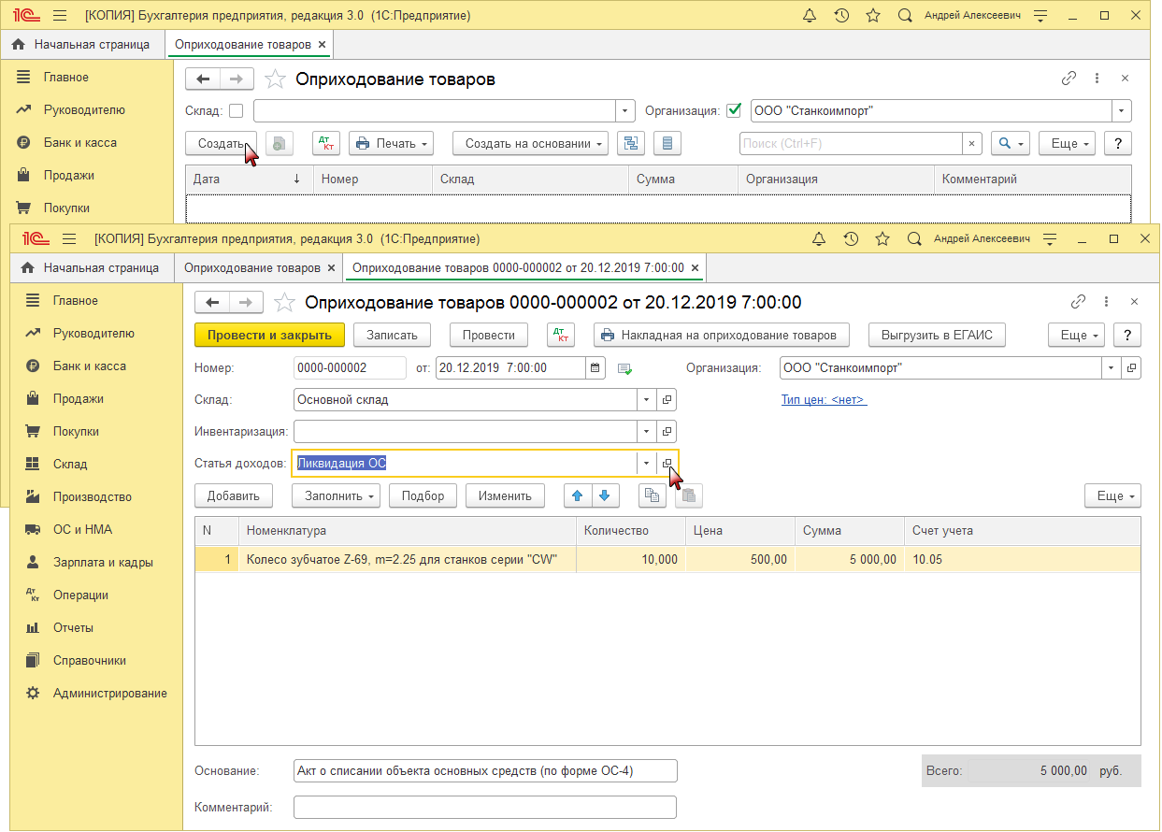
Task: Move row down with blue down arrow
Action: [x=604, y=495]
